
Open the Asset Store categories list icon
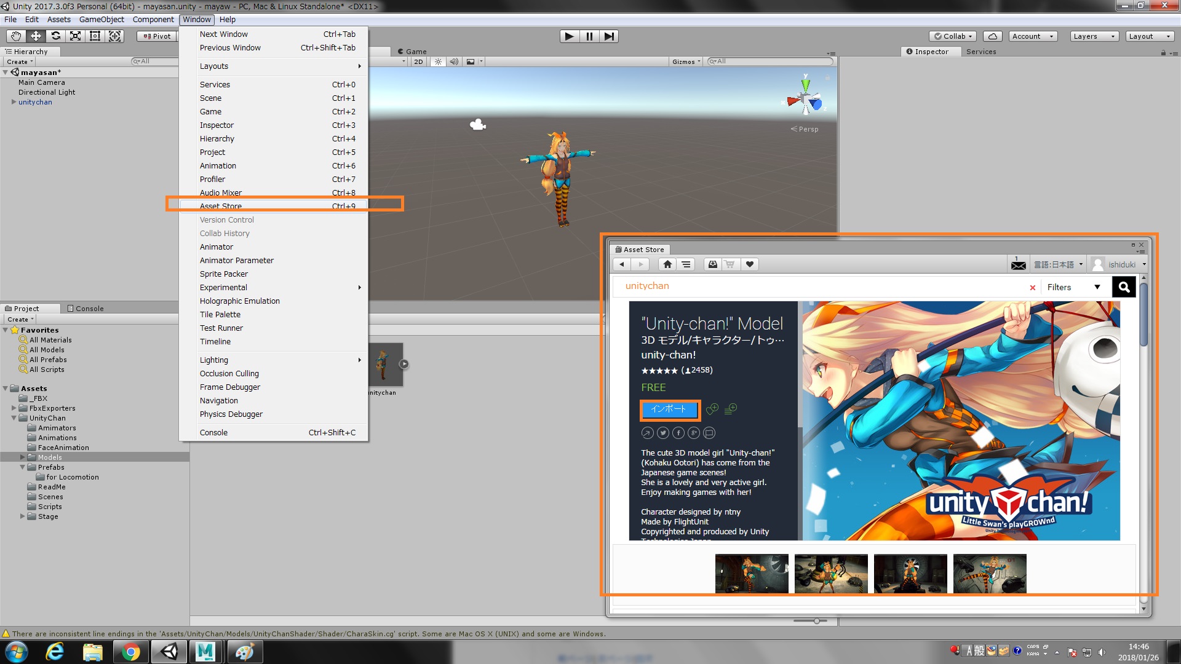click(686, 264)
